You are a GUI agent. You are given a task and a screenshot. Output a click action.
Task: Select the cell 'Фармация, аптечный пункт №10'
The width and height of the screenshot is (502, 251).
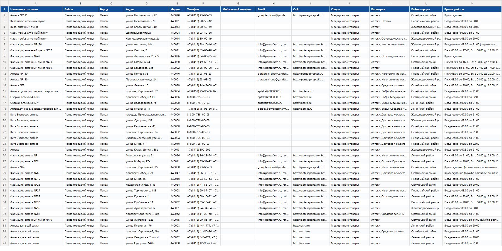coord(36,220)
